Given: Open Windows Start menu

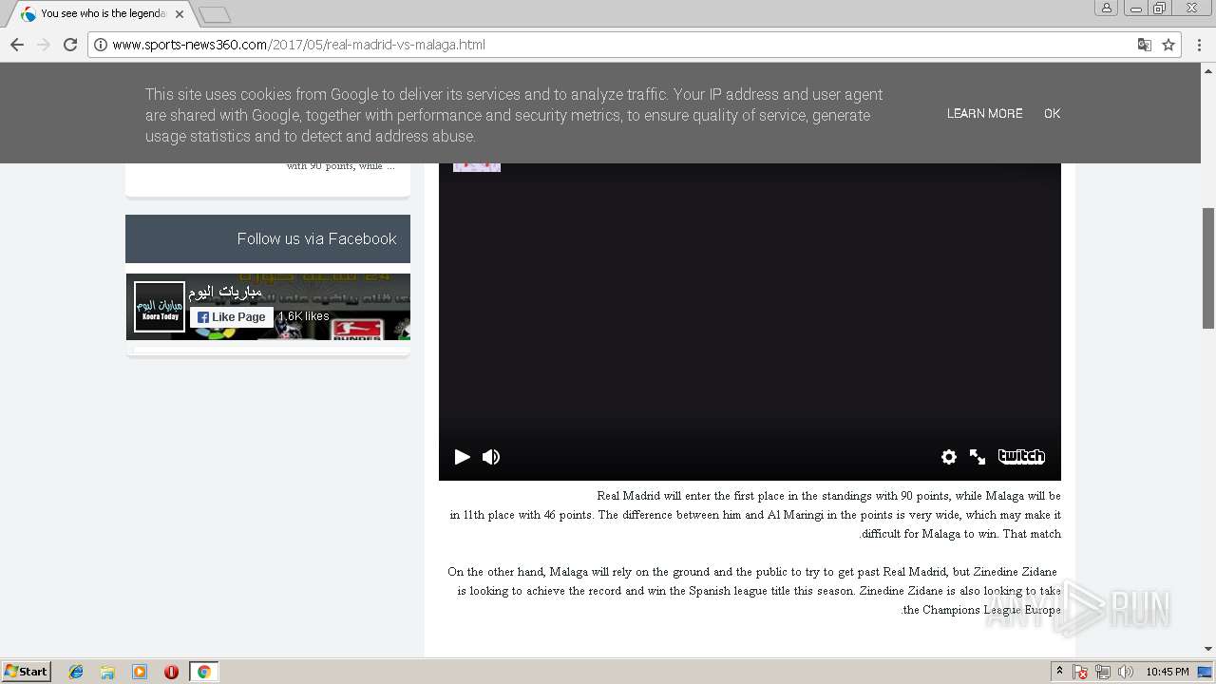Looking at the screenshot, I should [26, 672].
